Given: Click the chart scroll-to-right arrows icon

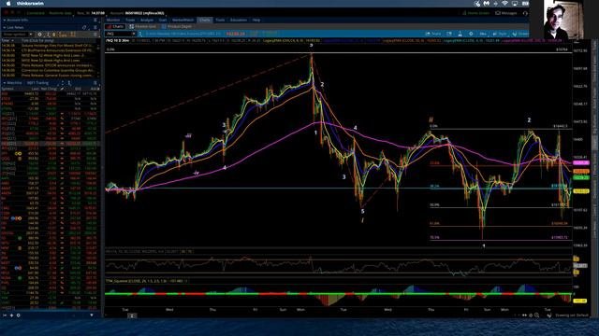Looking at the screenshot, I should 524,315.
